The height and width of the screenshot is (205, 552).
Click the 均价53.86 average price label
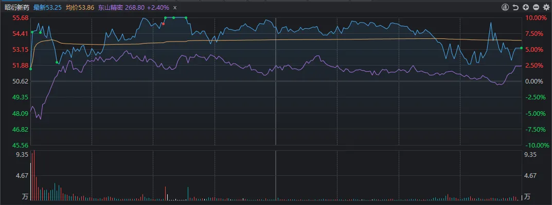click(80, 7)
